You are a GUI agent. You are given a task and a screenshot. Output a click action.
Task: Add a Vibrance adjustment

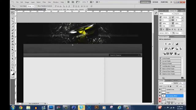[162, 49]
